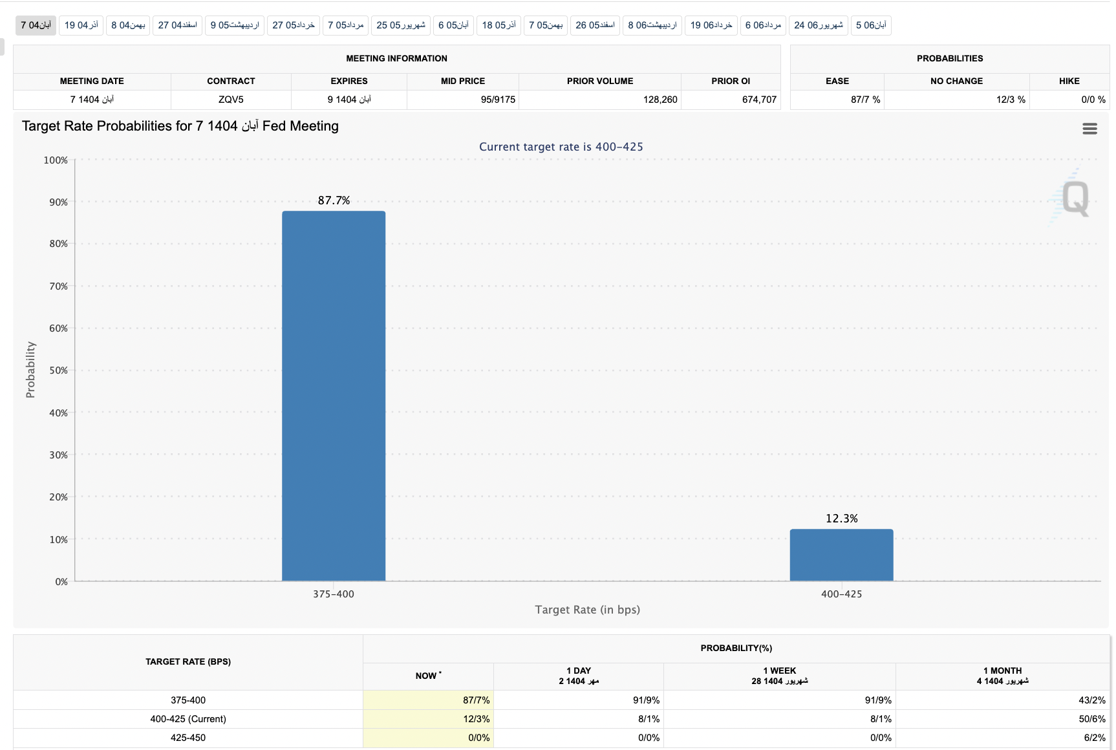1116x750 pixels.
Task: Select the 26 اسفند 05 meeting tab
Action: point(595,25)
